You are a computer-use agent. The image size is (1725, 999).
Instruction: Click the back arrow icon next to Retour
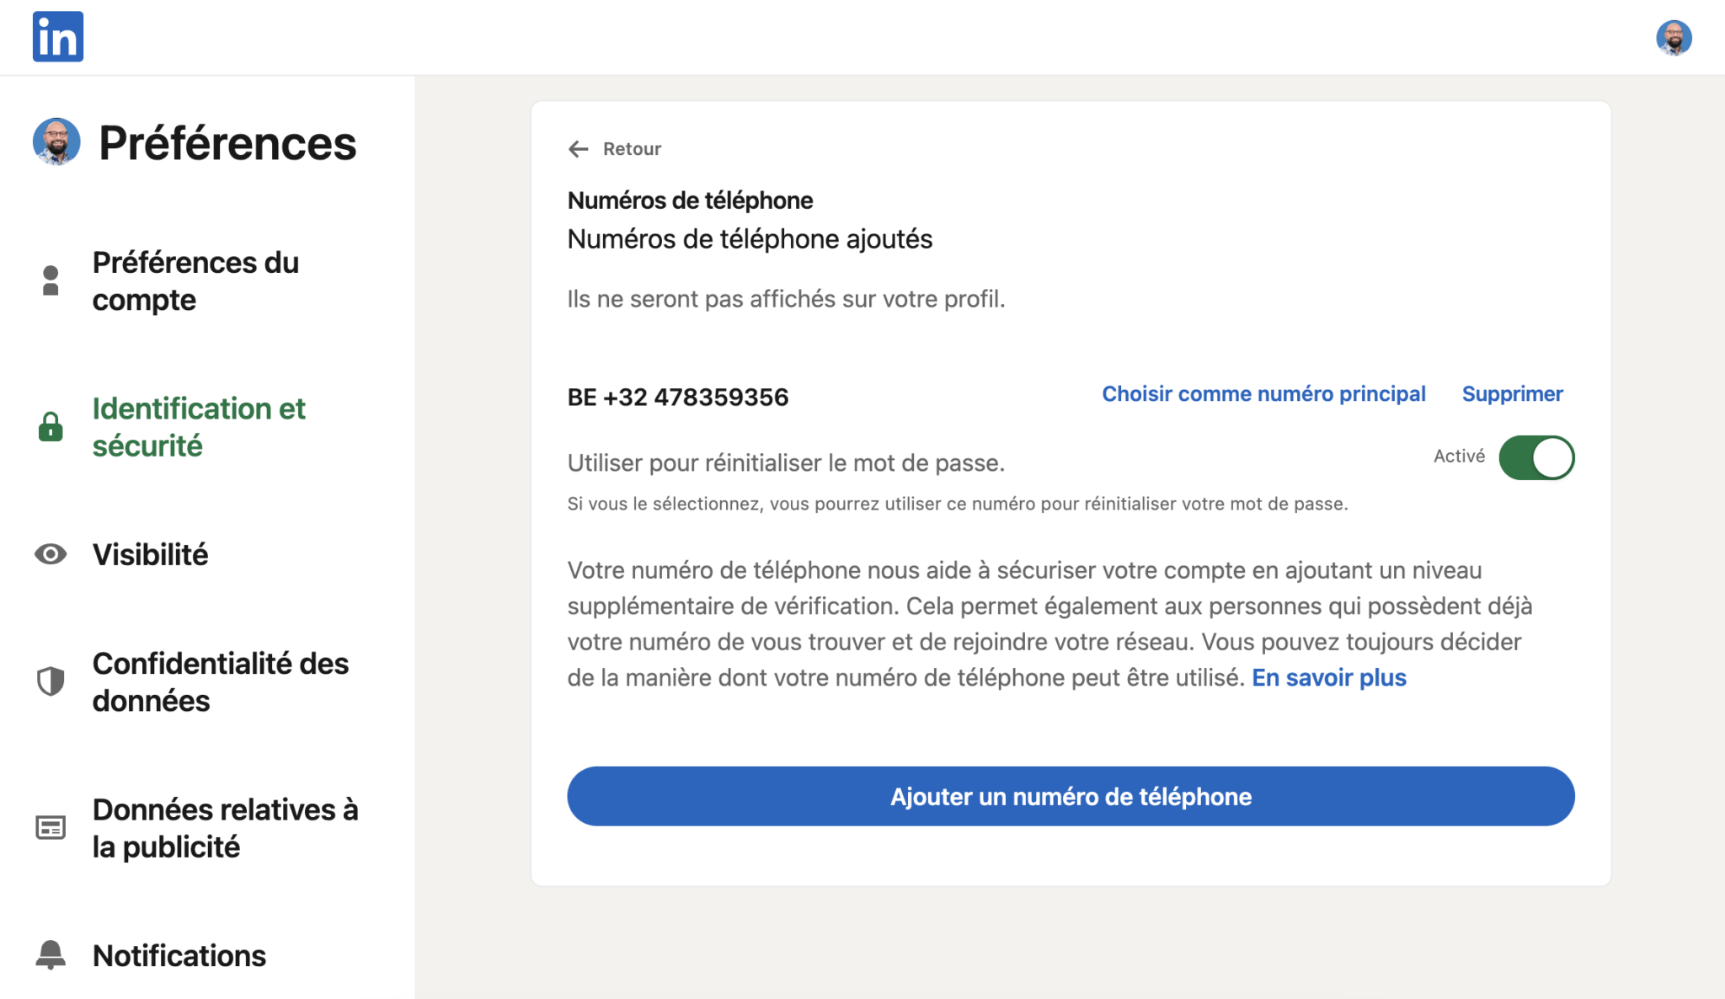[578, 149]
